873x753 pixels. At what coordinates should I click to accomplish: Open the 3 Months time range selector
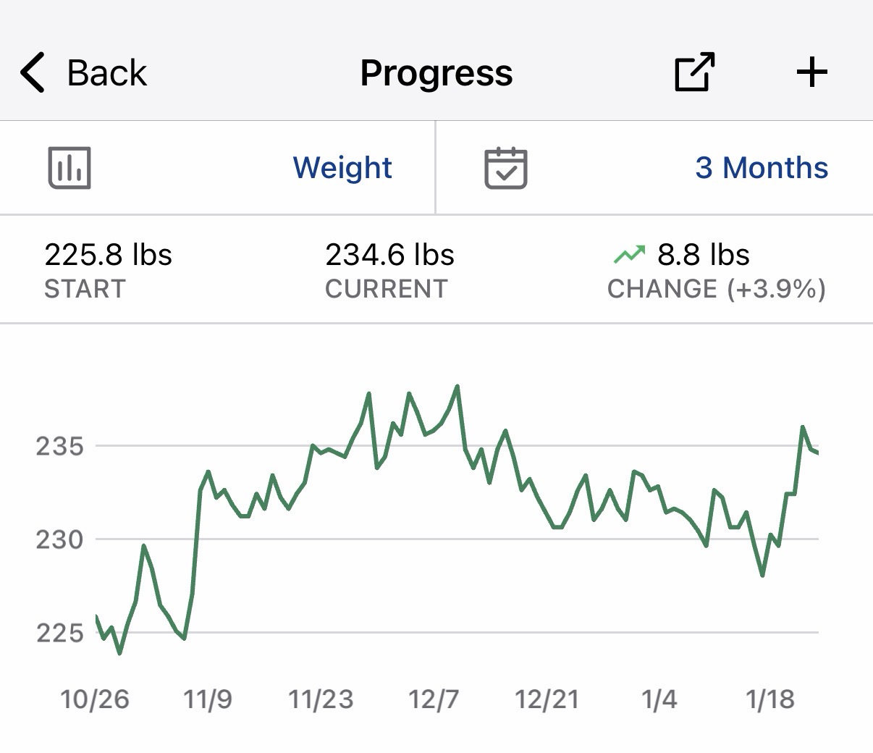pos(762,167)
